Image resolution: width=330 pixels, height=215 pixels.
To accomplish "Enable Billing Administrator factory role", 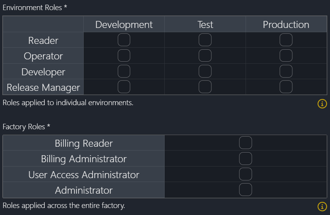I will [x=246, y=159].
